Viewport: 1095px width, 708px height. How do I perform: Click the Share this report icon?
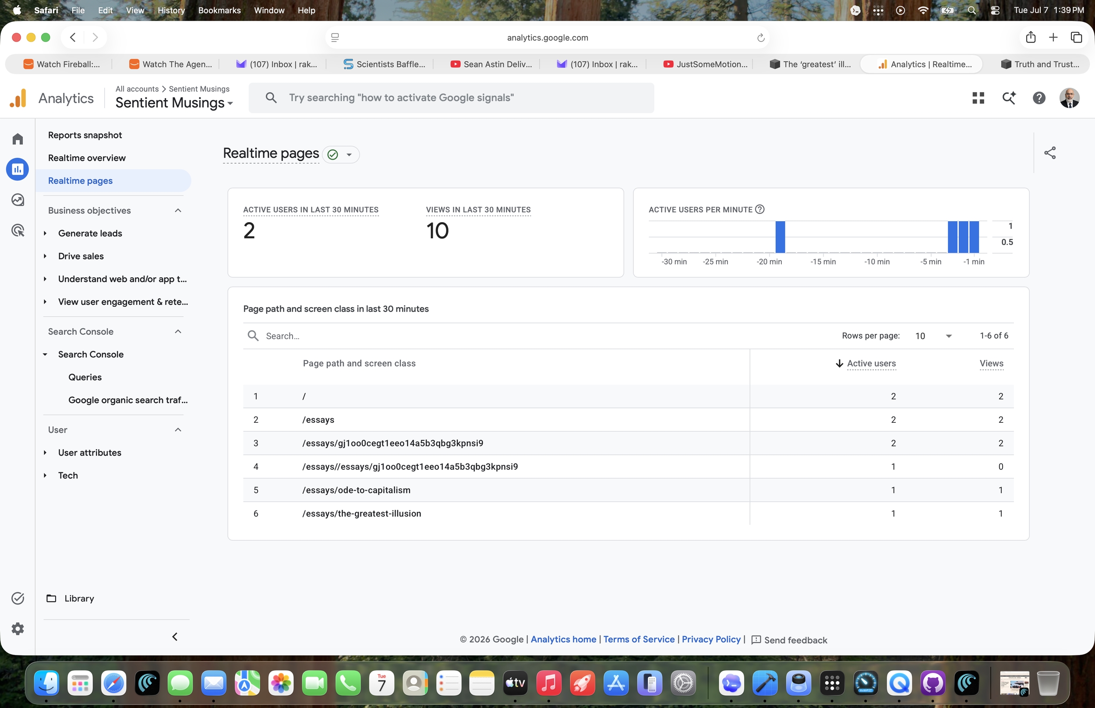1050,152
